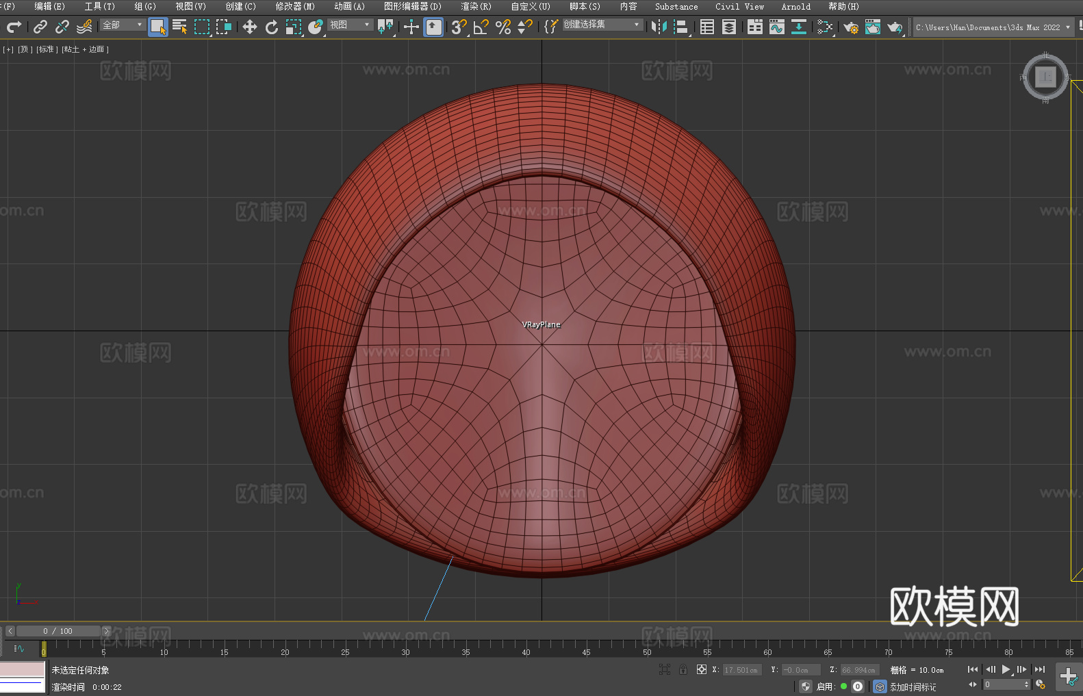Click the Bind to Space Warp icon
This screenshot has width=1083, height=696.
[84, 27]
